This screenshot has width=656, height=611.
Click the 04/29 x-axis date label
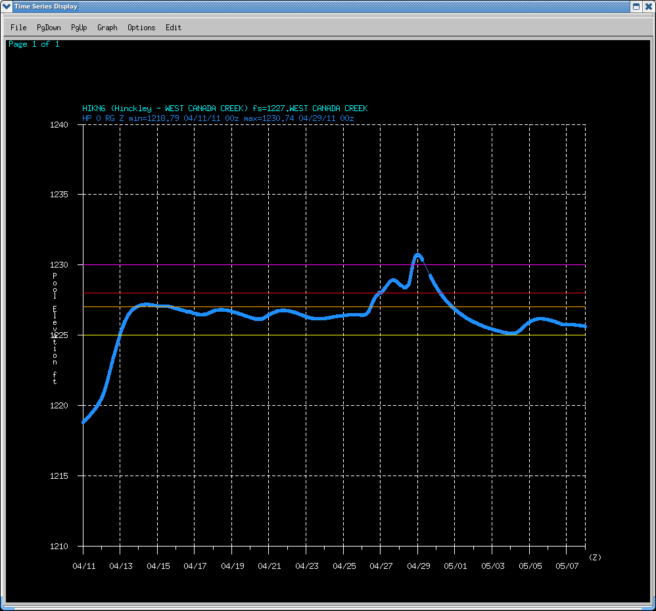[418, 566]
